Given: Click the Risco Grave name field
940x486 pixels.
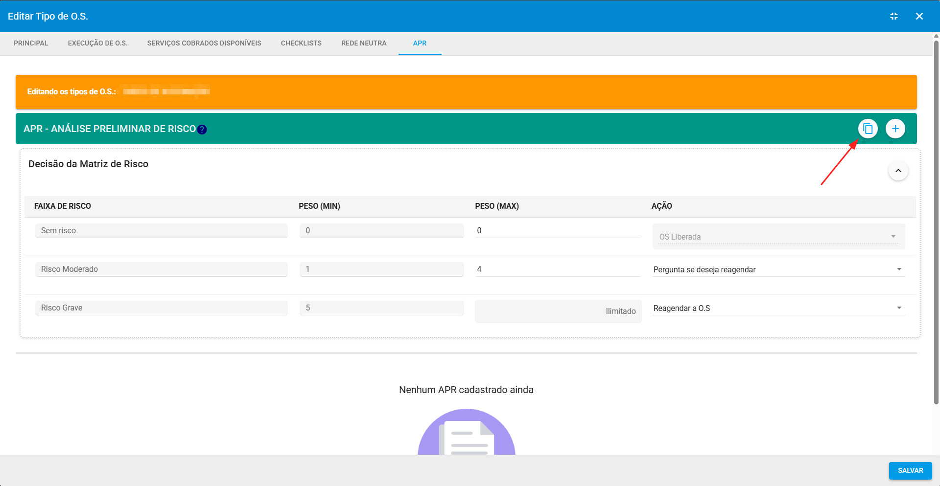Looking at the screenshot, I should (161, 308).
